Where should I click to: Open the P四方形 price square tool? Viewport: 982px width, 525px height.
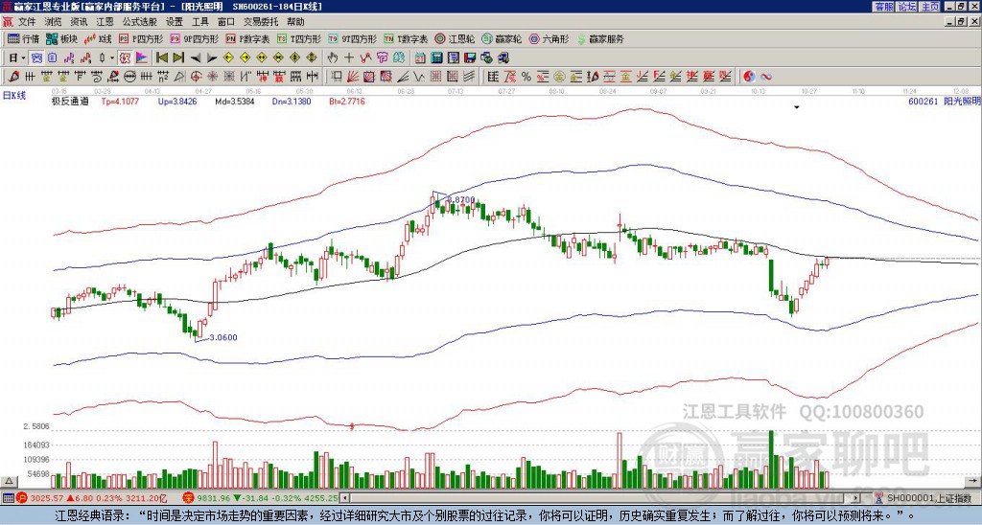(x=141, y=38)
